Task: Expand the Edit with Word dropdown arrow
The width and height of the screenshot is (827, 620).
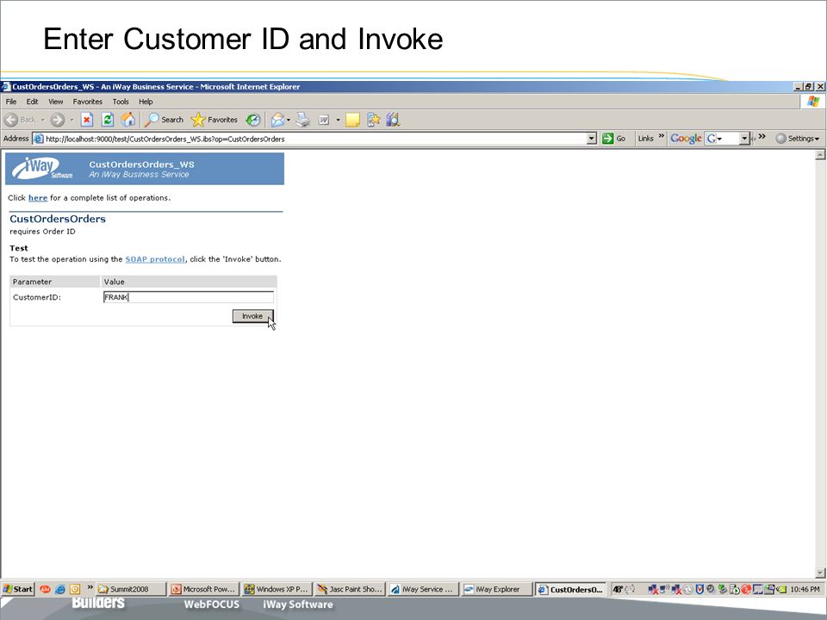Action: click(338, 121)
